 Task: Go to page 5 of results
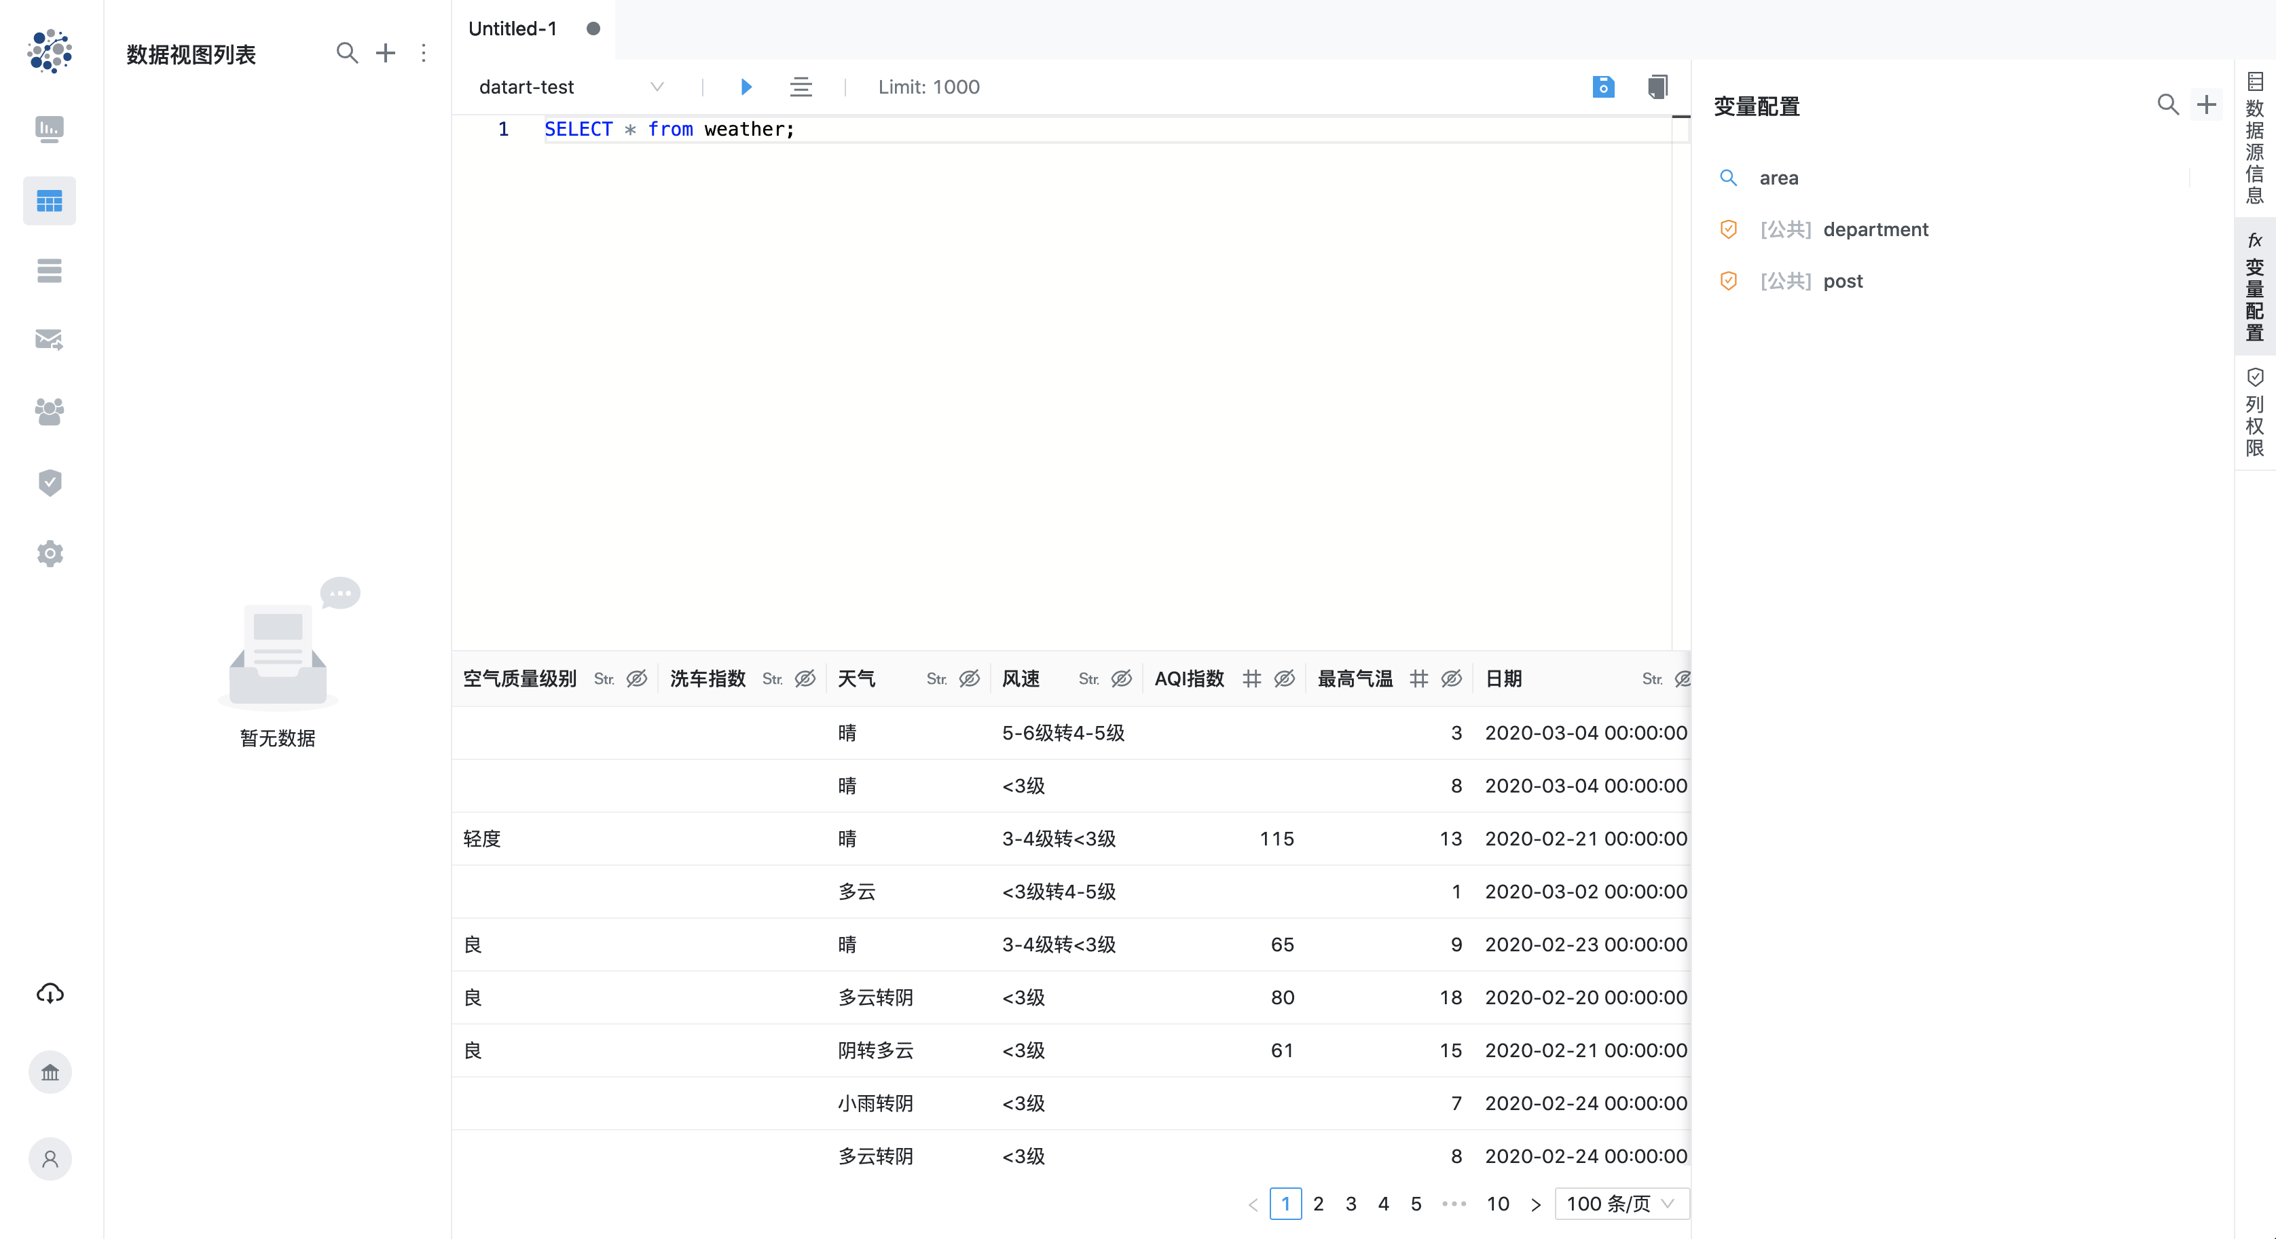[1416, 1204]
